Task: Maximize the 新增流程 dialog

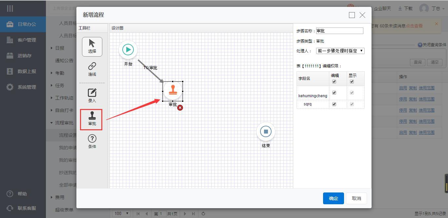Action: coord(352,15)
